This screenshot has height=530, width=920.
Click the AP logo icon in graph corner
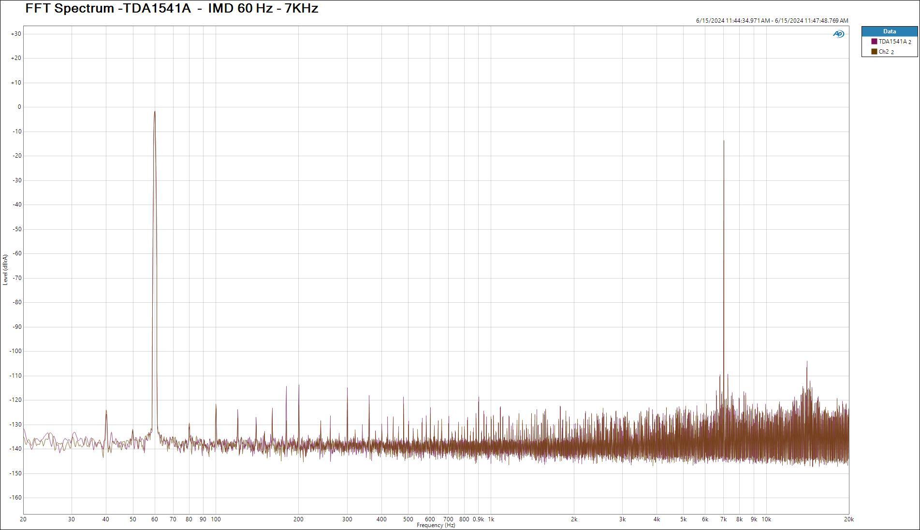838,34
